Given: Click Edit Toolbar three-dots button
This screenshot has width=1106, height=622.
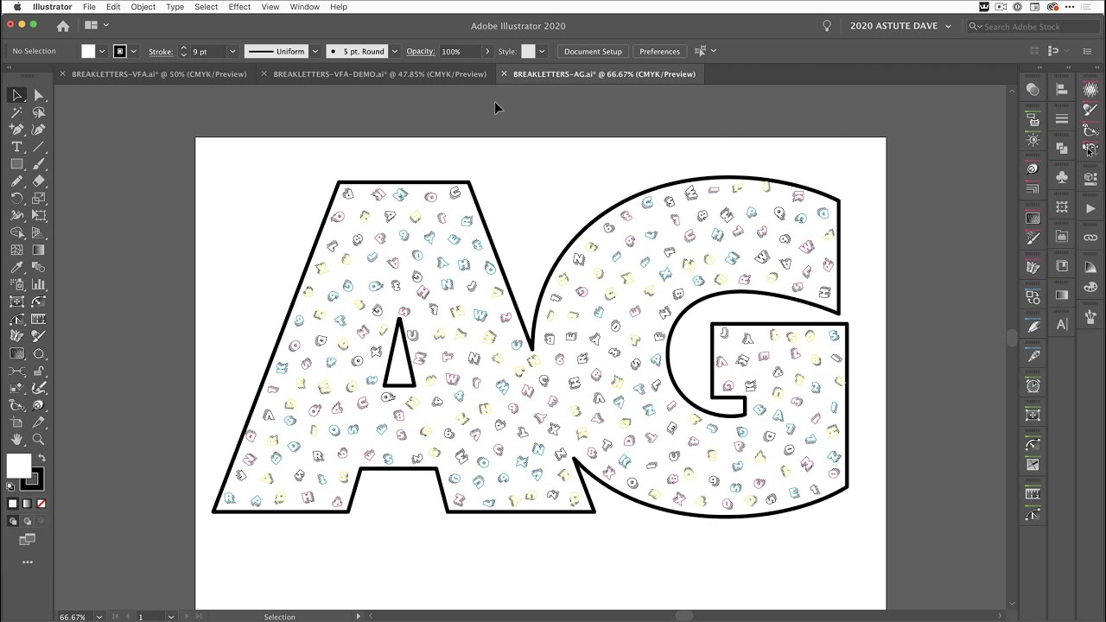Looking at the screenshot, I should (27, 562).
